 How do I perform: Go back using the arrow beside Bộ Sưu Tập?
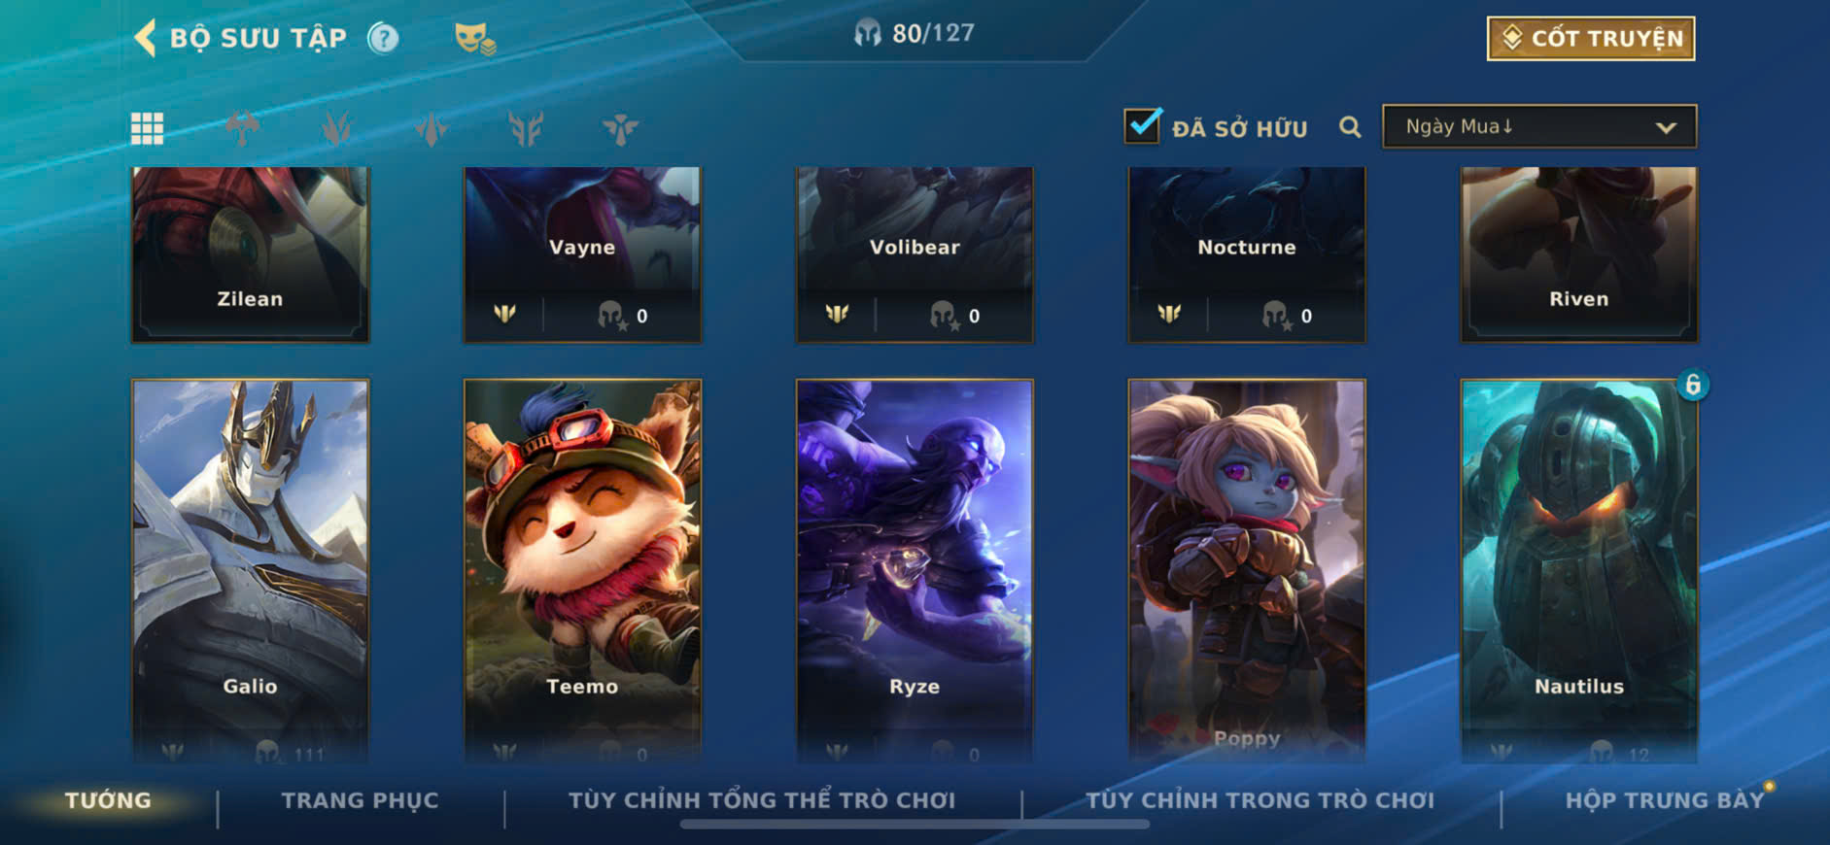coord(145,38)
